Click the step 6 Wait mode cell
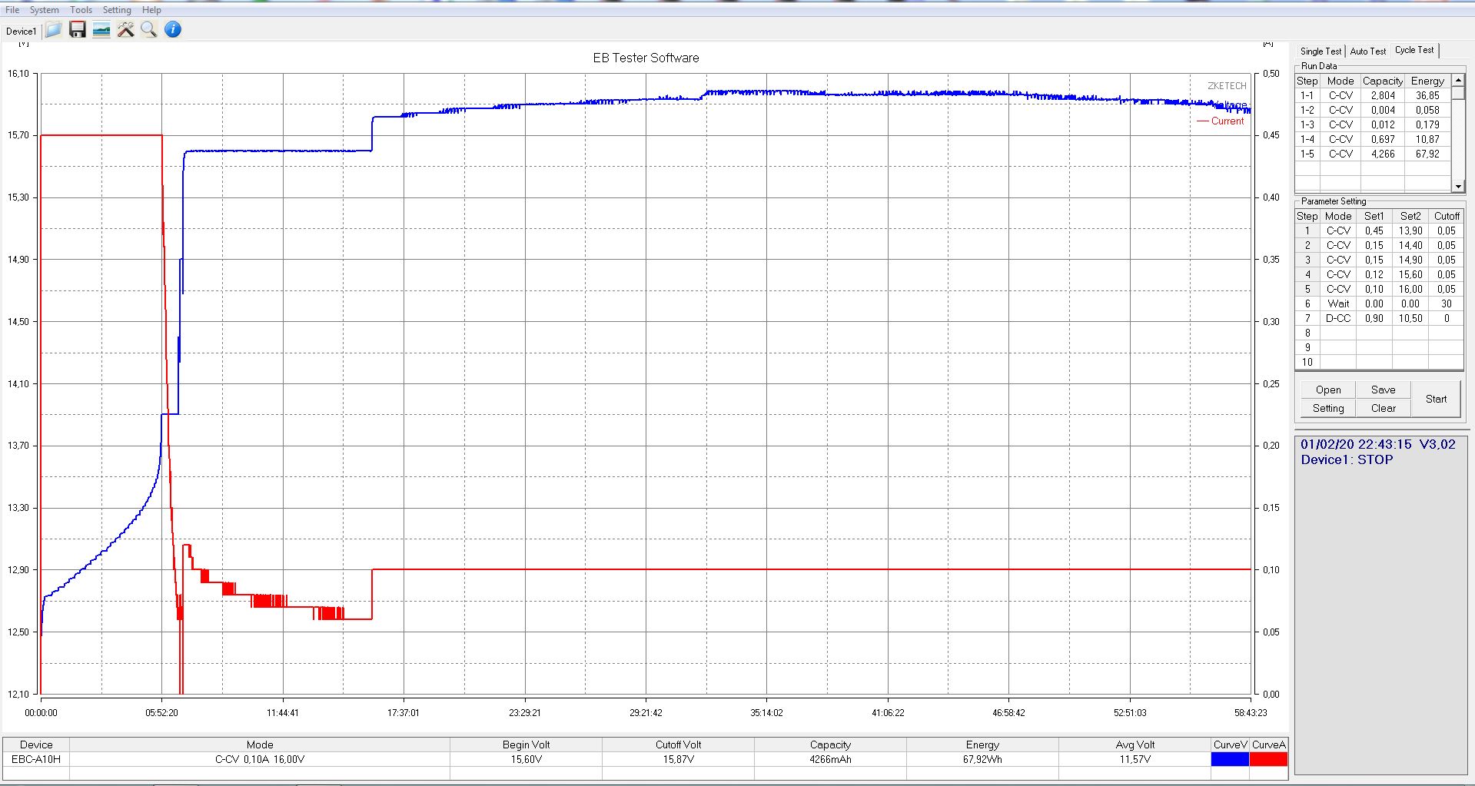This screenshot has height=786, width=1475. 1338,303
